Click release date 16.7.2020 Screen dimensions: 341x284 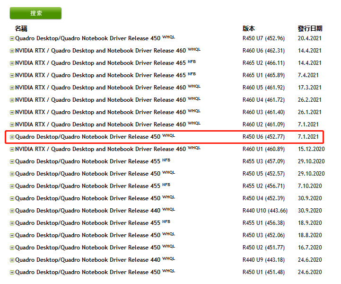(310, 248)
